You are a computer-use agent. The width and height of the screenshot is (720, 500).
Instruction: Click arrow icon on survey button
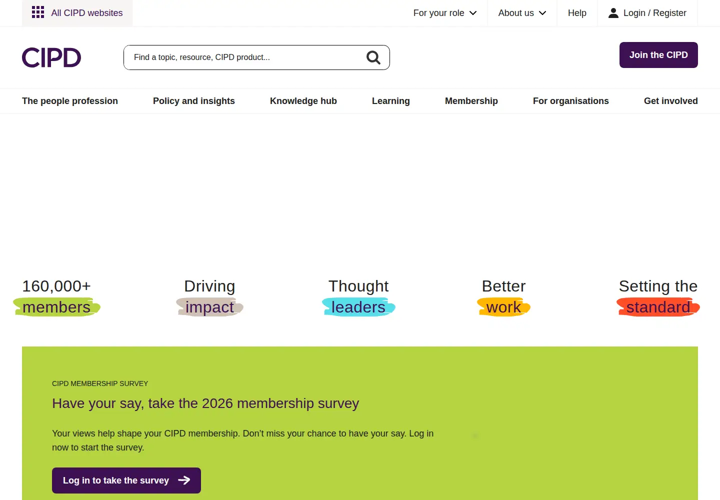tap(184, 480)
